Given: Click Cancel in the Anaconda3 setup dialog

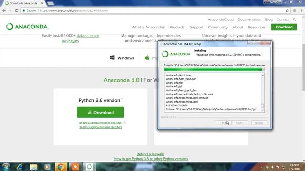Looking at the screenshot, I should 259,123.
